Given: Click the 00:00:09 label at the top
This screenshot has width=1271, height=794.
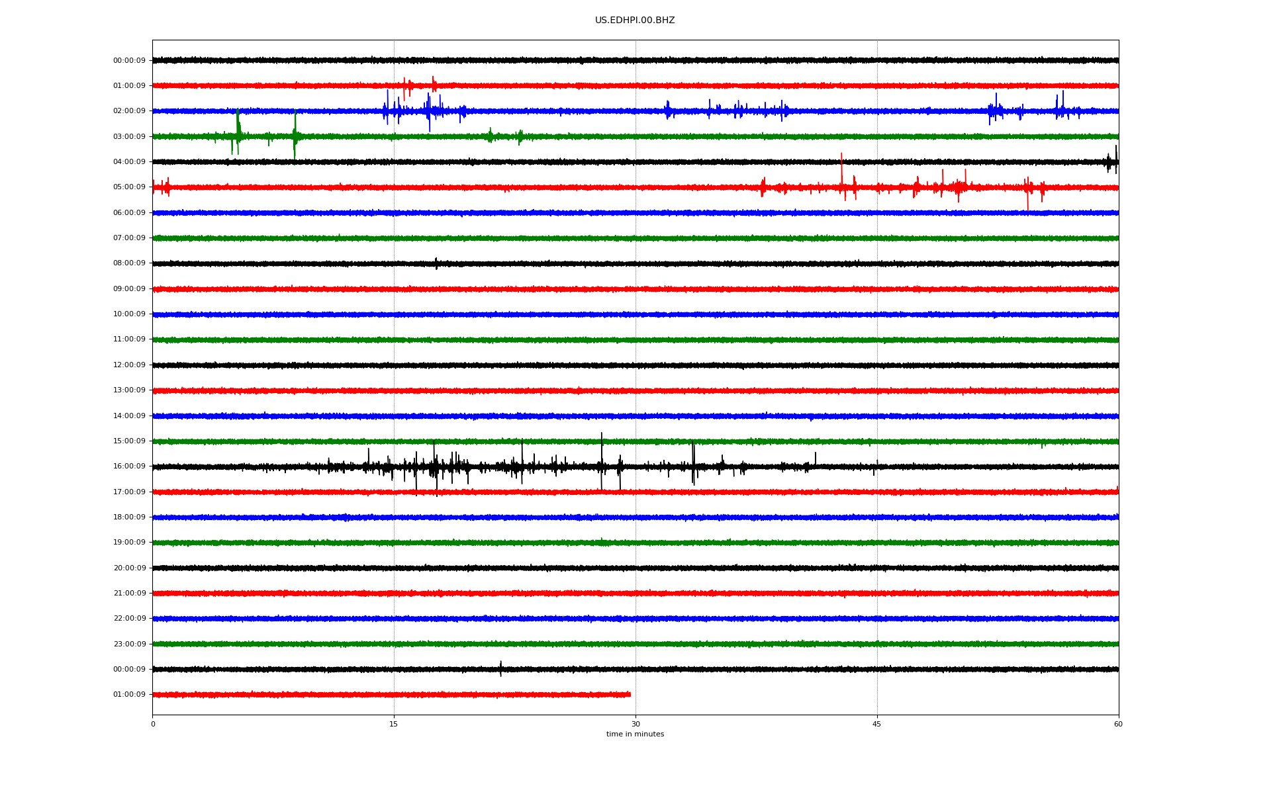Looking at the screenshot, I should point(129,61).
